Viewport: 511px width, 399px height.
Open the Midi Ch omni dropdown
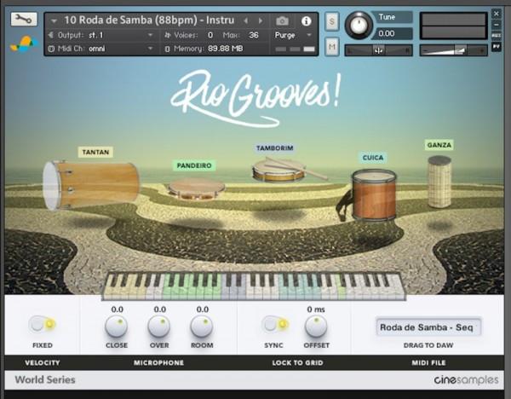point(150,49)
